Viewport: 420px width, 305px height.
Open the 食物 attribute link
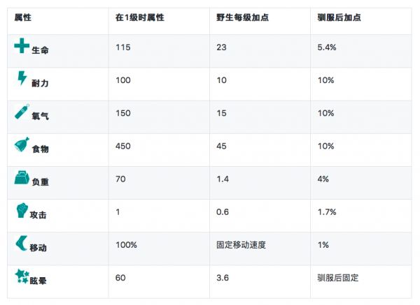pyautogui.click(x=40, y=149)
